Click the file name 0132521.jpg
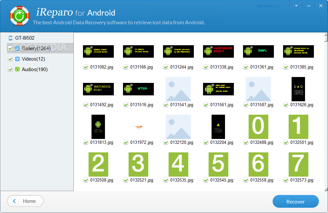The image size is (328, 213). (x=142, y=180)
